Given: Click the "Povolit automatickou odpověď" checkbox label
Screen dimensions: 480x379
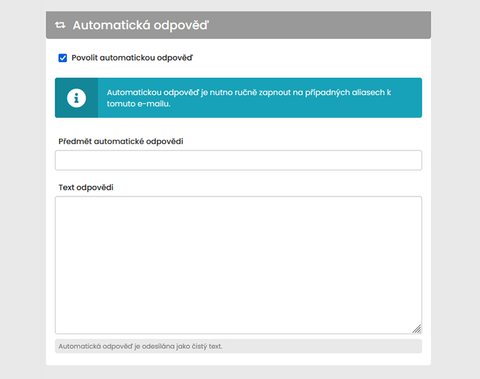Looking at the screenshot, I should [x=132, y=58].
